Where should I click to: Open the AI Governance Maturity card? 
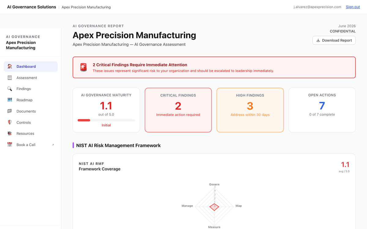106,110
